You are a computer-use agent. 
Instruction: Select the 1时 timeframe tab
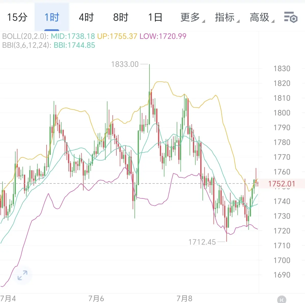click(x=52, y=17)
